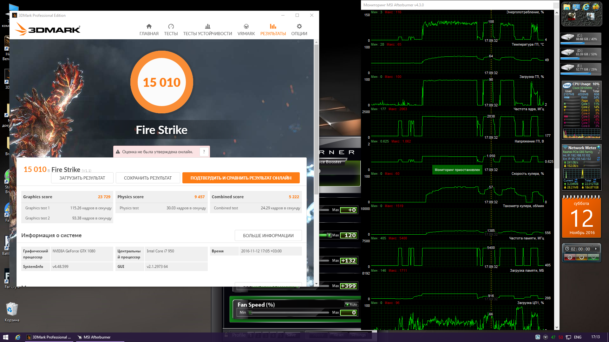Click the question mark help icon by warning
The width and height of the screenshot is (609, 342).
(204, 152)
